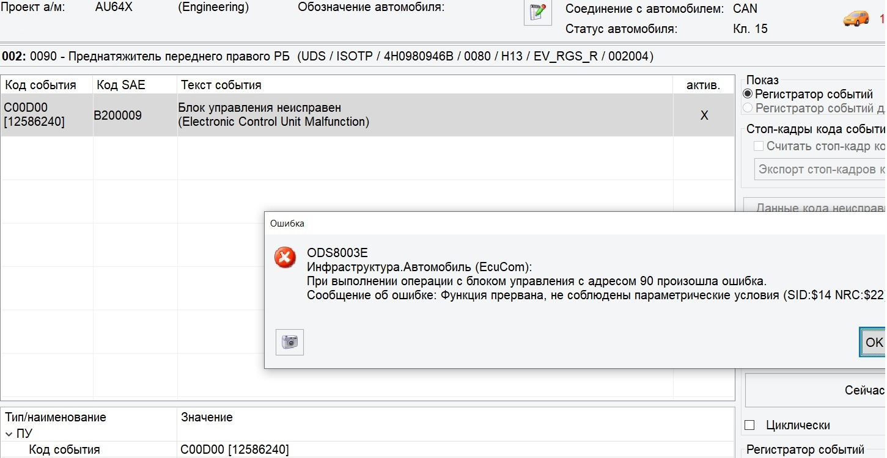Open the 'Экспорт стоп-кадров' dropdown

[x=819, y=169]
